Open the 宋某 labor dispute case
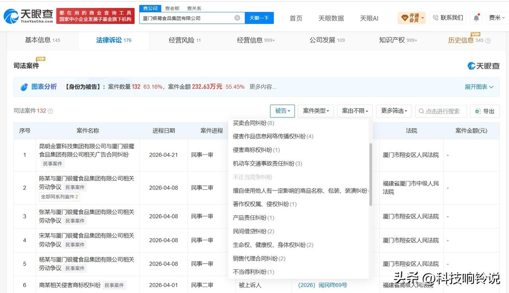The width and height of the screenshot is (509, 293). [x=87, y=240]
